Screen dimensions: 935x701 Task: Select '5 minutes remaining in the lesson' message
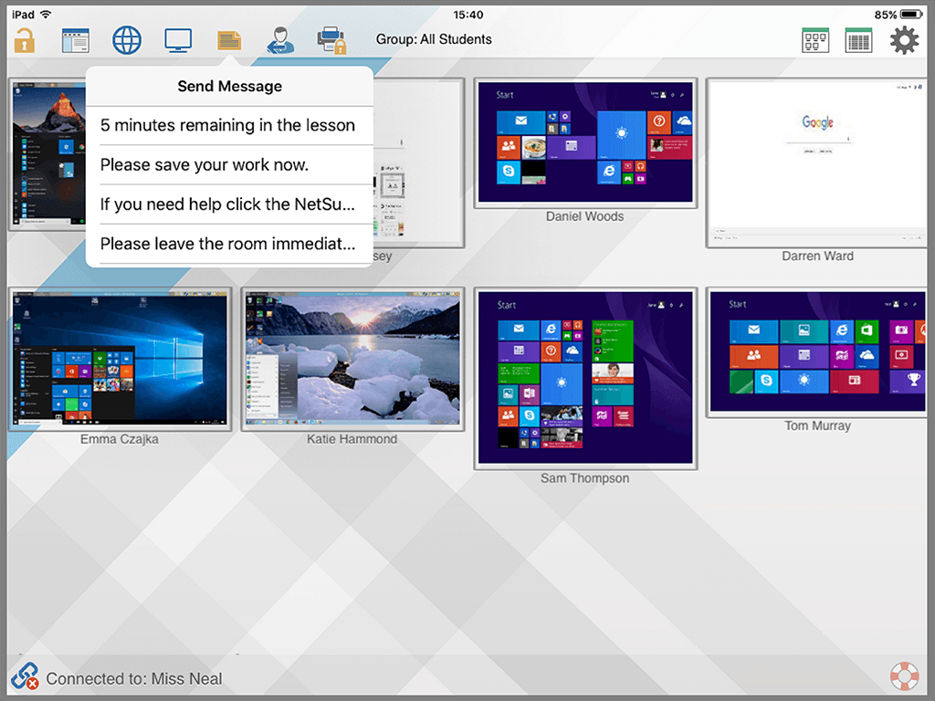click(x=228, y=126)
